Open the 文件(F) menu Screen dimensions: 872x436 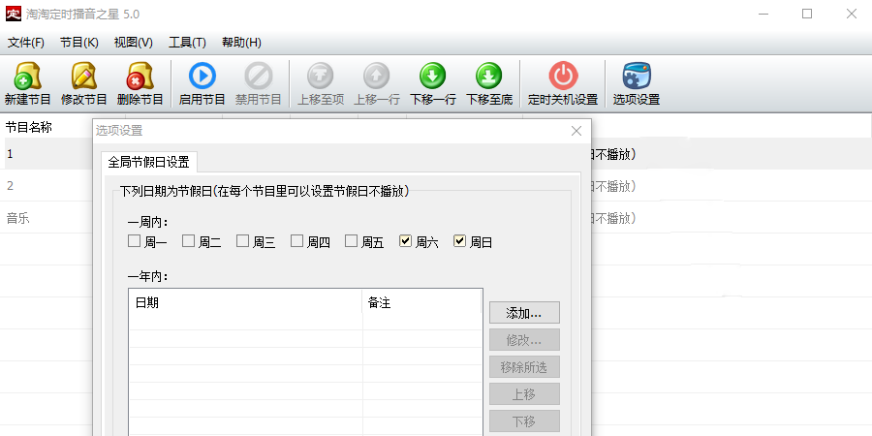pyautogui.click(x=25, y=43)
